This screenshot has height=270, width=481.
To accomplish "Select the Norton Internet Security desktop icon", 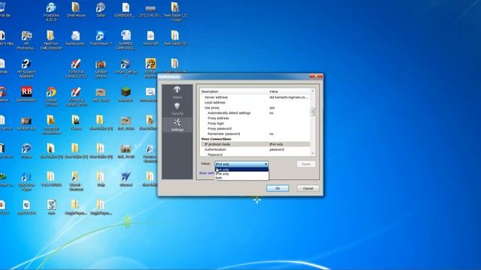I will [x=150, y=68].
